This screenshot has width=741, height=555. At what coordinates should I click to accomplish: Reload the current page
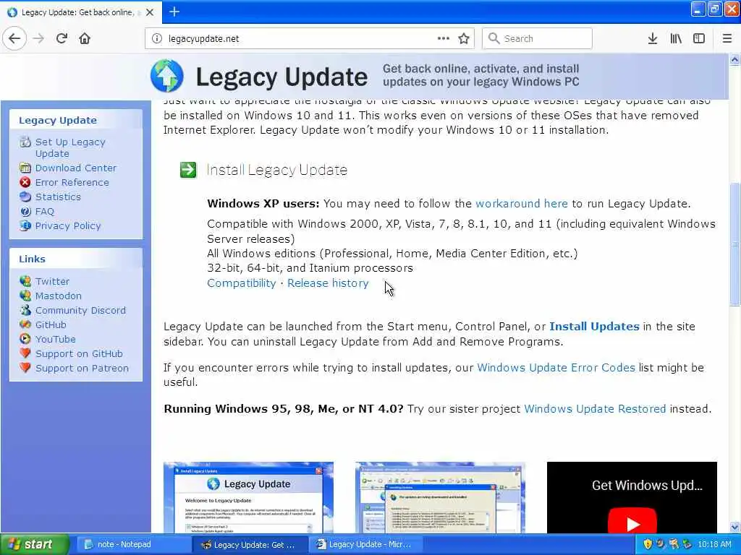pos(62,38)
